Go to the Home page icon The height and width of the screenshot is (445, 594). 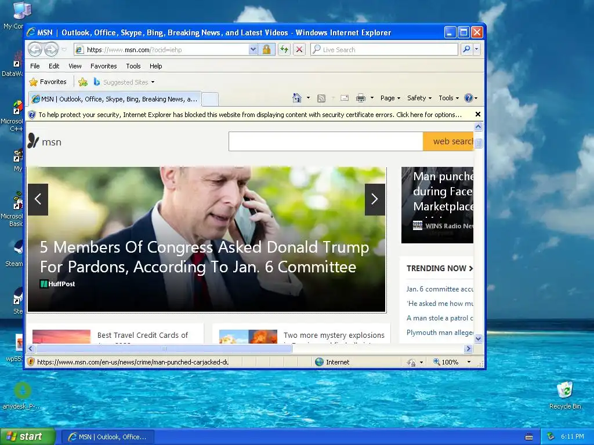tap(297, 98)
